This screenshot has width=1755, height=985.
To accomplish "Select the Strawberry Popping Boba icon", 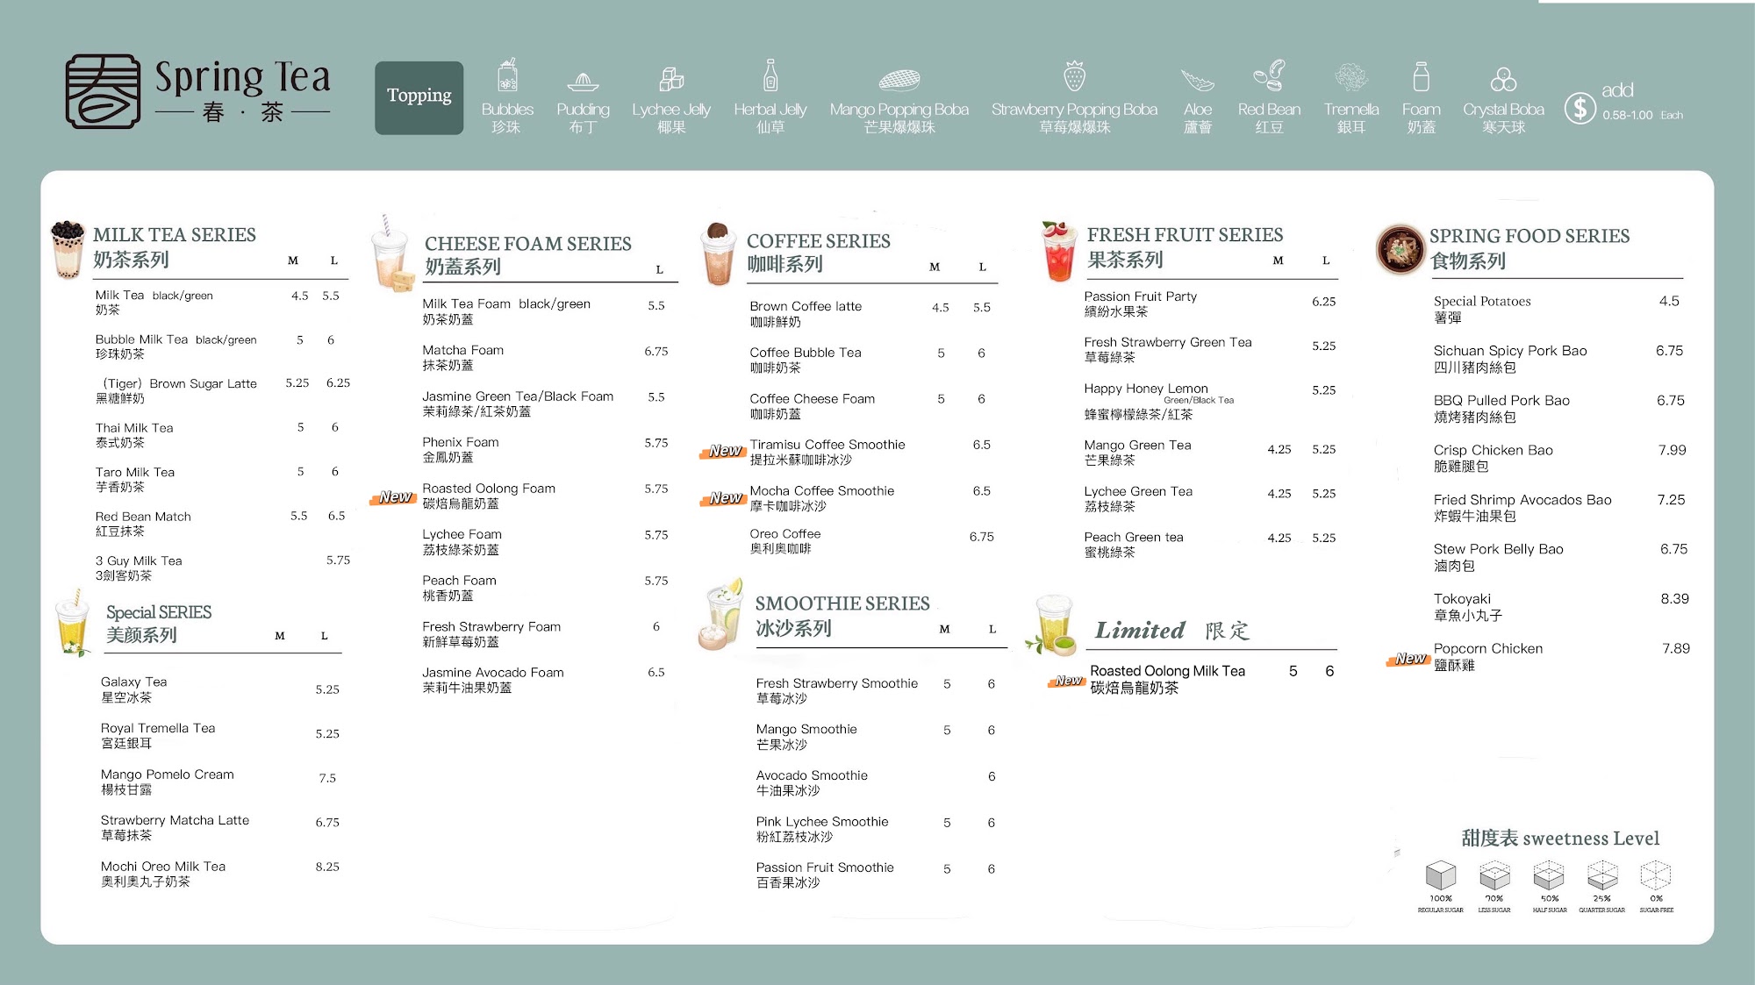I will [1074, 76].
